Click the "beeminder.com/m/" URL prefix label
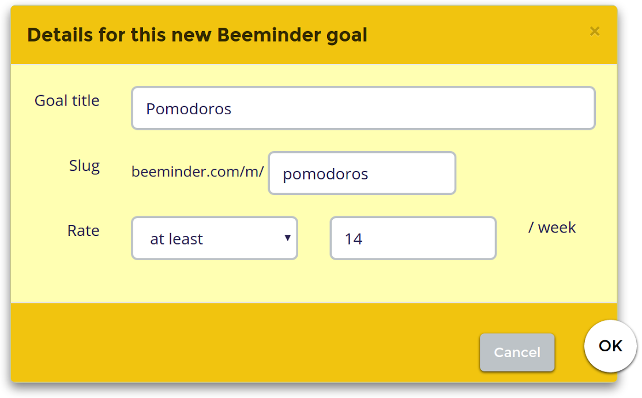Image resolution: width=642 pixels, height=398 pixels. pyautogui.click(x=198, y=171)
